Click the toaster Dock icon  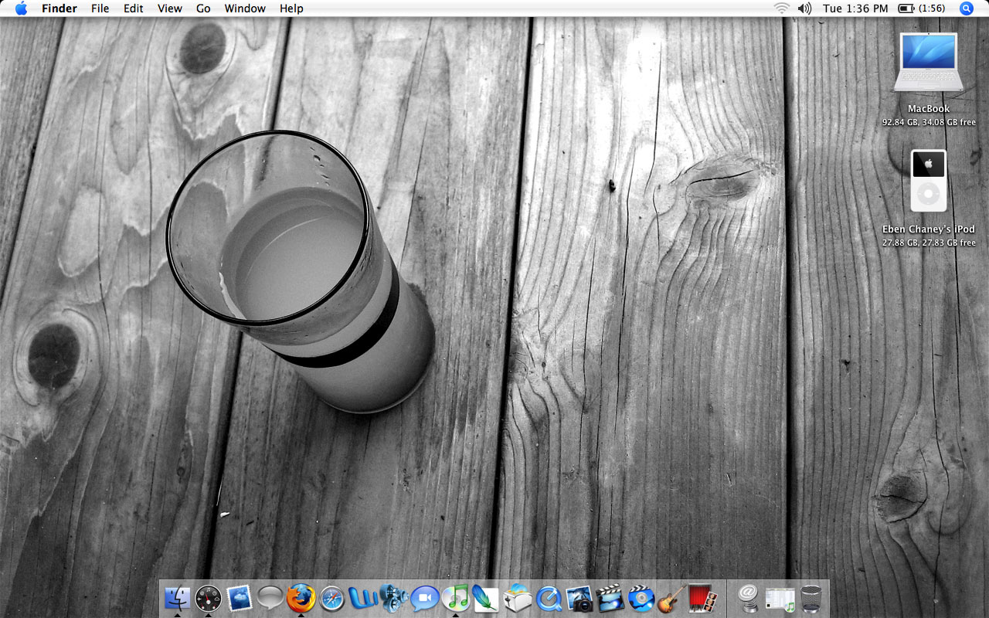click(518, 598)
